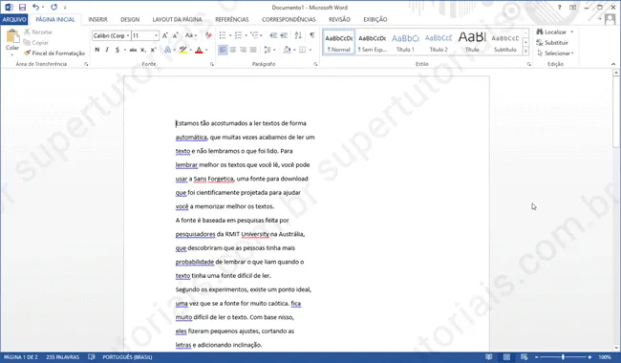
Task: Click PORTUGUÊS (BRASIL) language in status bar
Action: (x=127, y=357)
